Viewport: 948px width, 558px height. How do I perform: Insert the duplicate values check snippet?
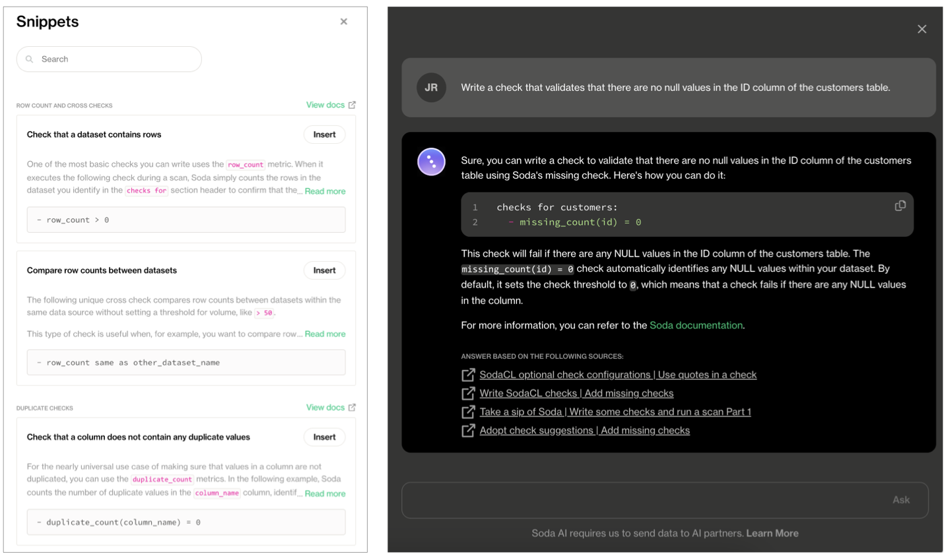coord(324,437)
